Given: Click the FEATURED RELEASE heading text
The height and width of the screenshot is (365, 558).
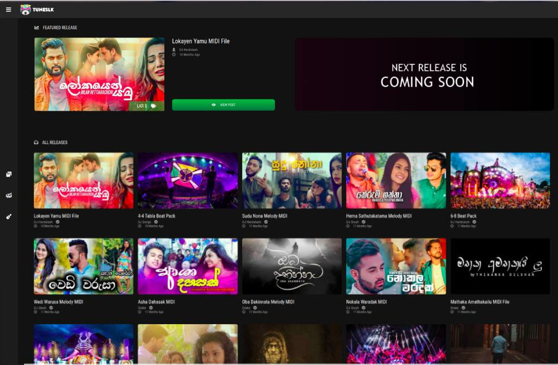Looking at the screenshot, I should [x=60, y=27].
